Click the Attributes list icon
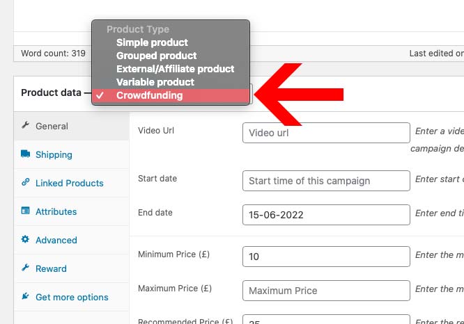 coord(26,211)
